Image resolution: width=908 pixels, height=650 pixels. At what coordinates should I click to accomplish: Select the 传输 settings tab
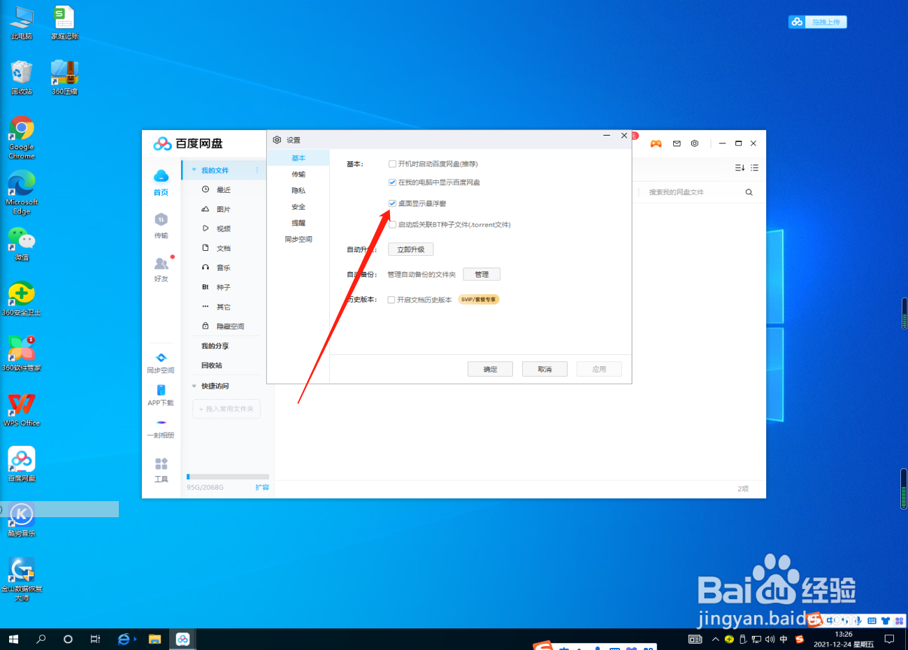298,174
